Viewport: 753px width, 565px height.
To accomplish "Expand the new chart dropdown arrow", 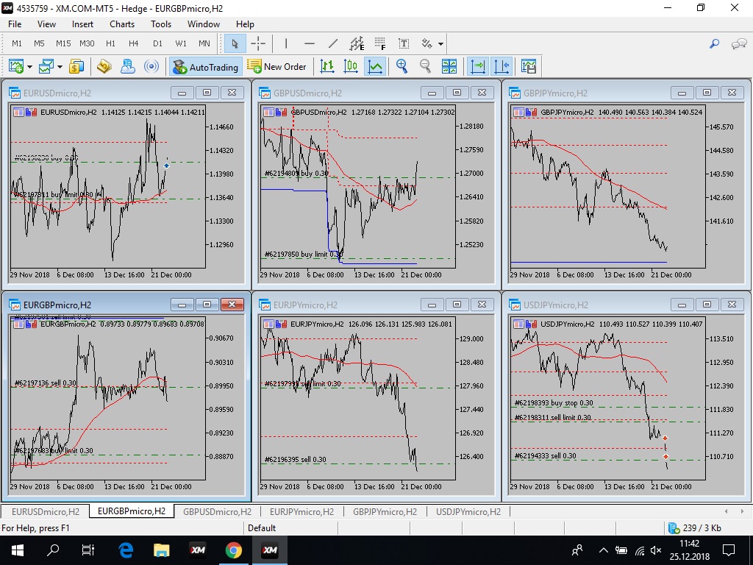I will (x=29, y=67).
